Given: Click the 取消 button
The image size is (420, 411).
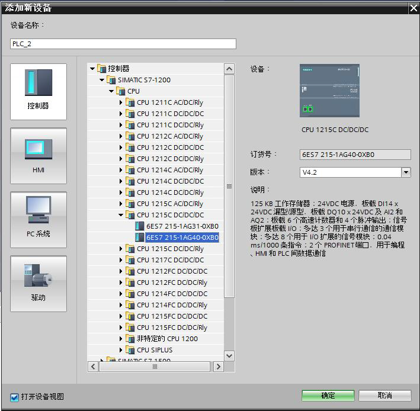Looking at the screenshot, I should pyautogui.click(x=385, y=396).
